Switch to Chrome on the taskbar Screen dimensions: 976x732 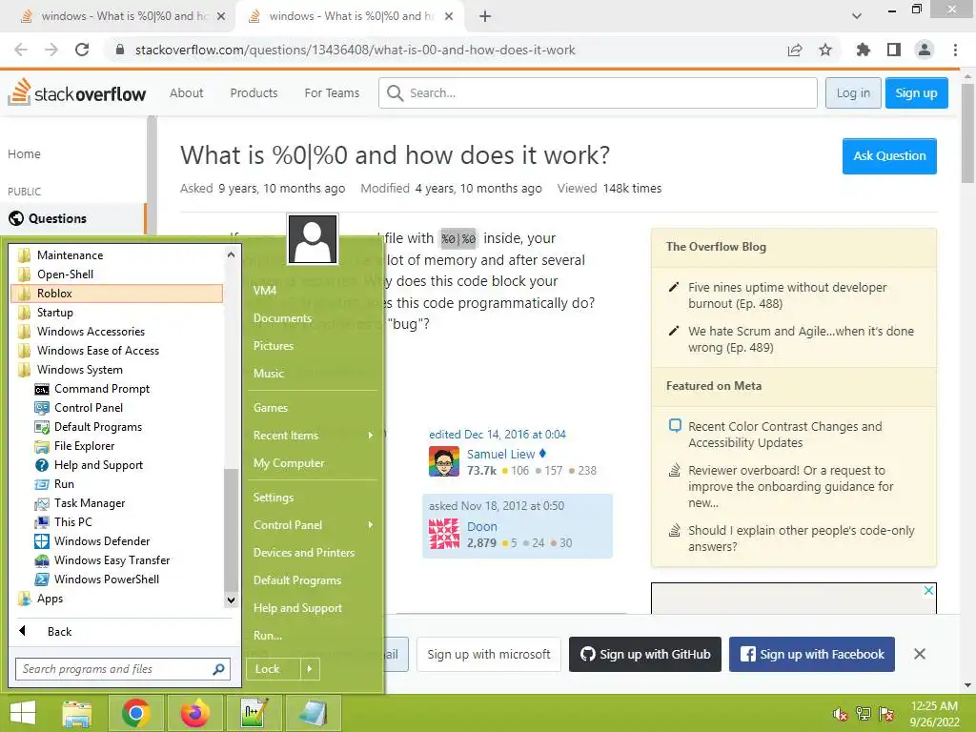(135, 713)
